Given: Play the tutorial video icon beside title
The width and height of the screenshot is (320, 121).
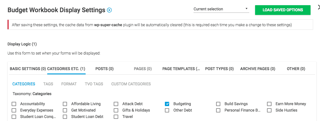Looking at the screenshot, I should coord(109,10).
